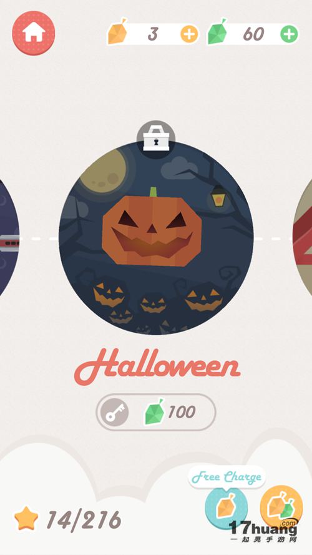This screenshot has height=555, width=312.
Task: Switch to the previous world on left
Action: tap(9, 238)
